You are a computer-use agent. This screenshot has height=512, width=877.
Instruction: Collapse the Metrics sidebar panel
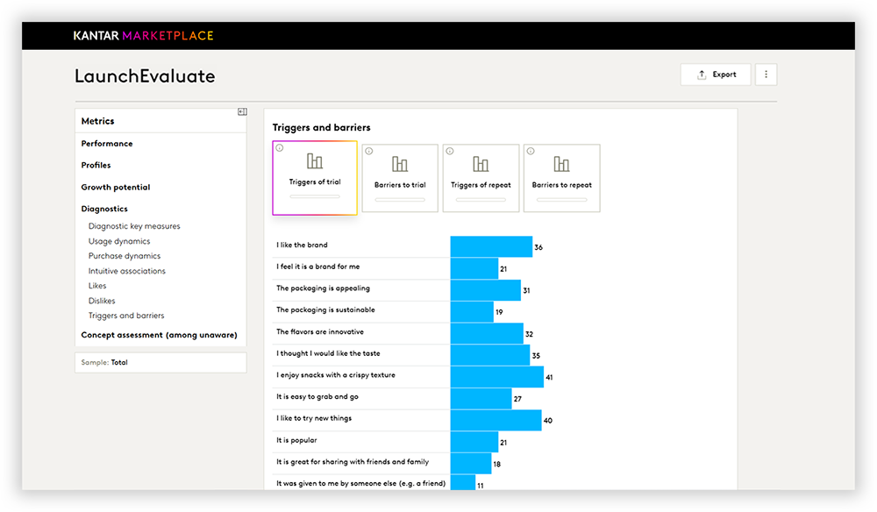(242, 111)
